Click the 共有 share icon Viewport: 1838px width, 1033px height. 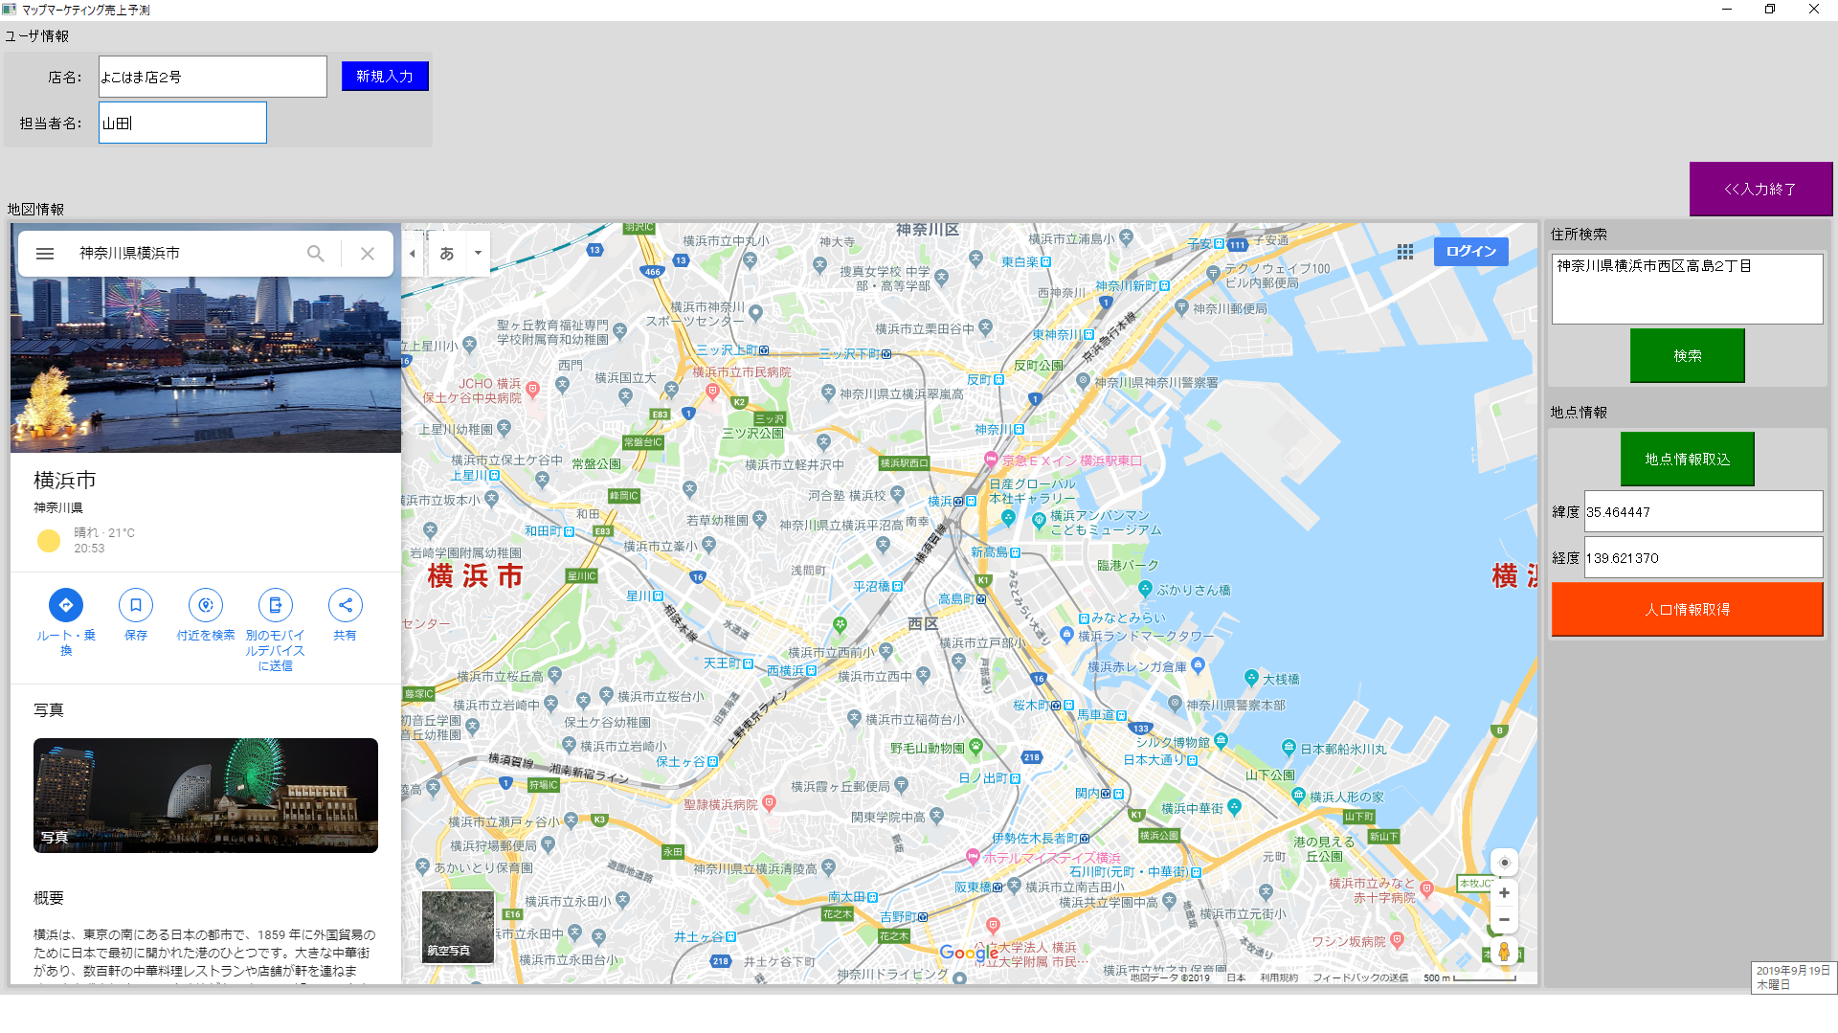tap(346, 605)
